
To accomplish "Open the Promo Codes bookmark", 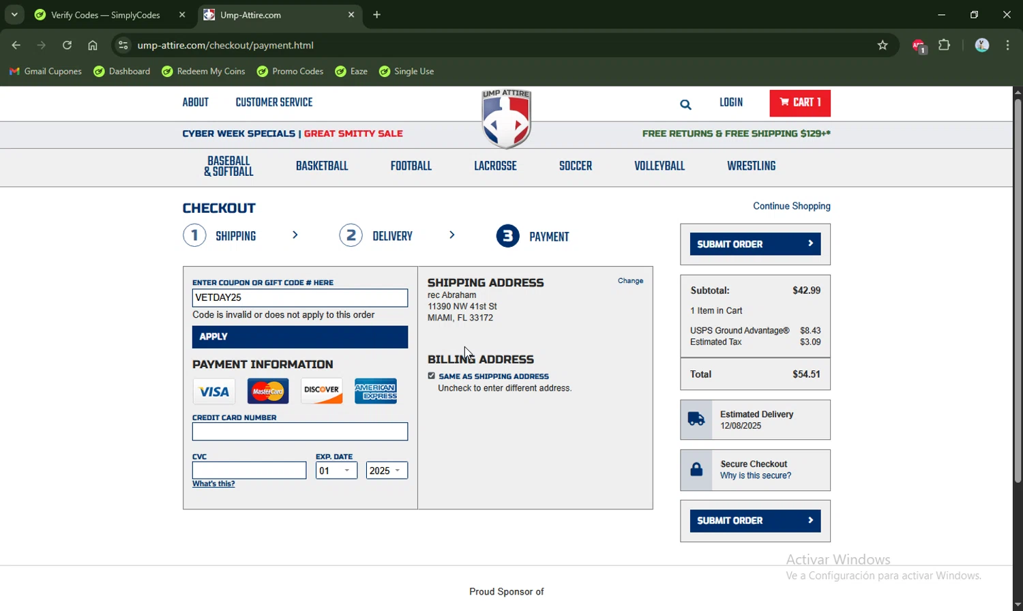I will [290, 72].
